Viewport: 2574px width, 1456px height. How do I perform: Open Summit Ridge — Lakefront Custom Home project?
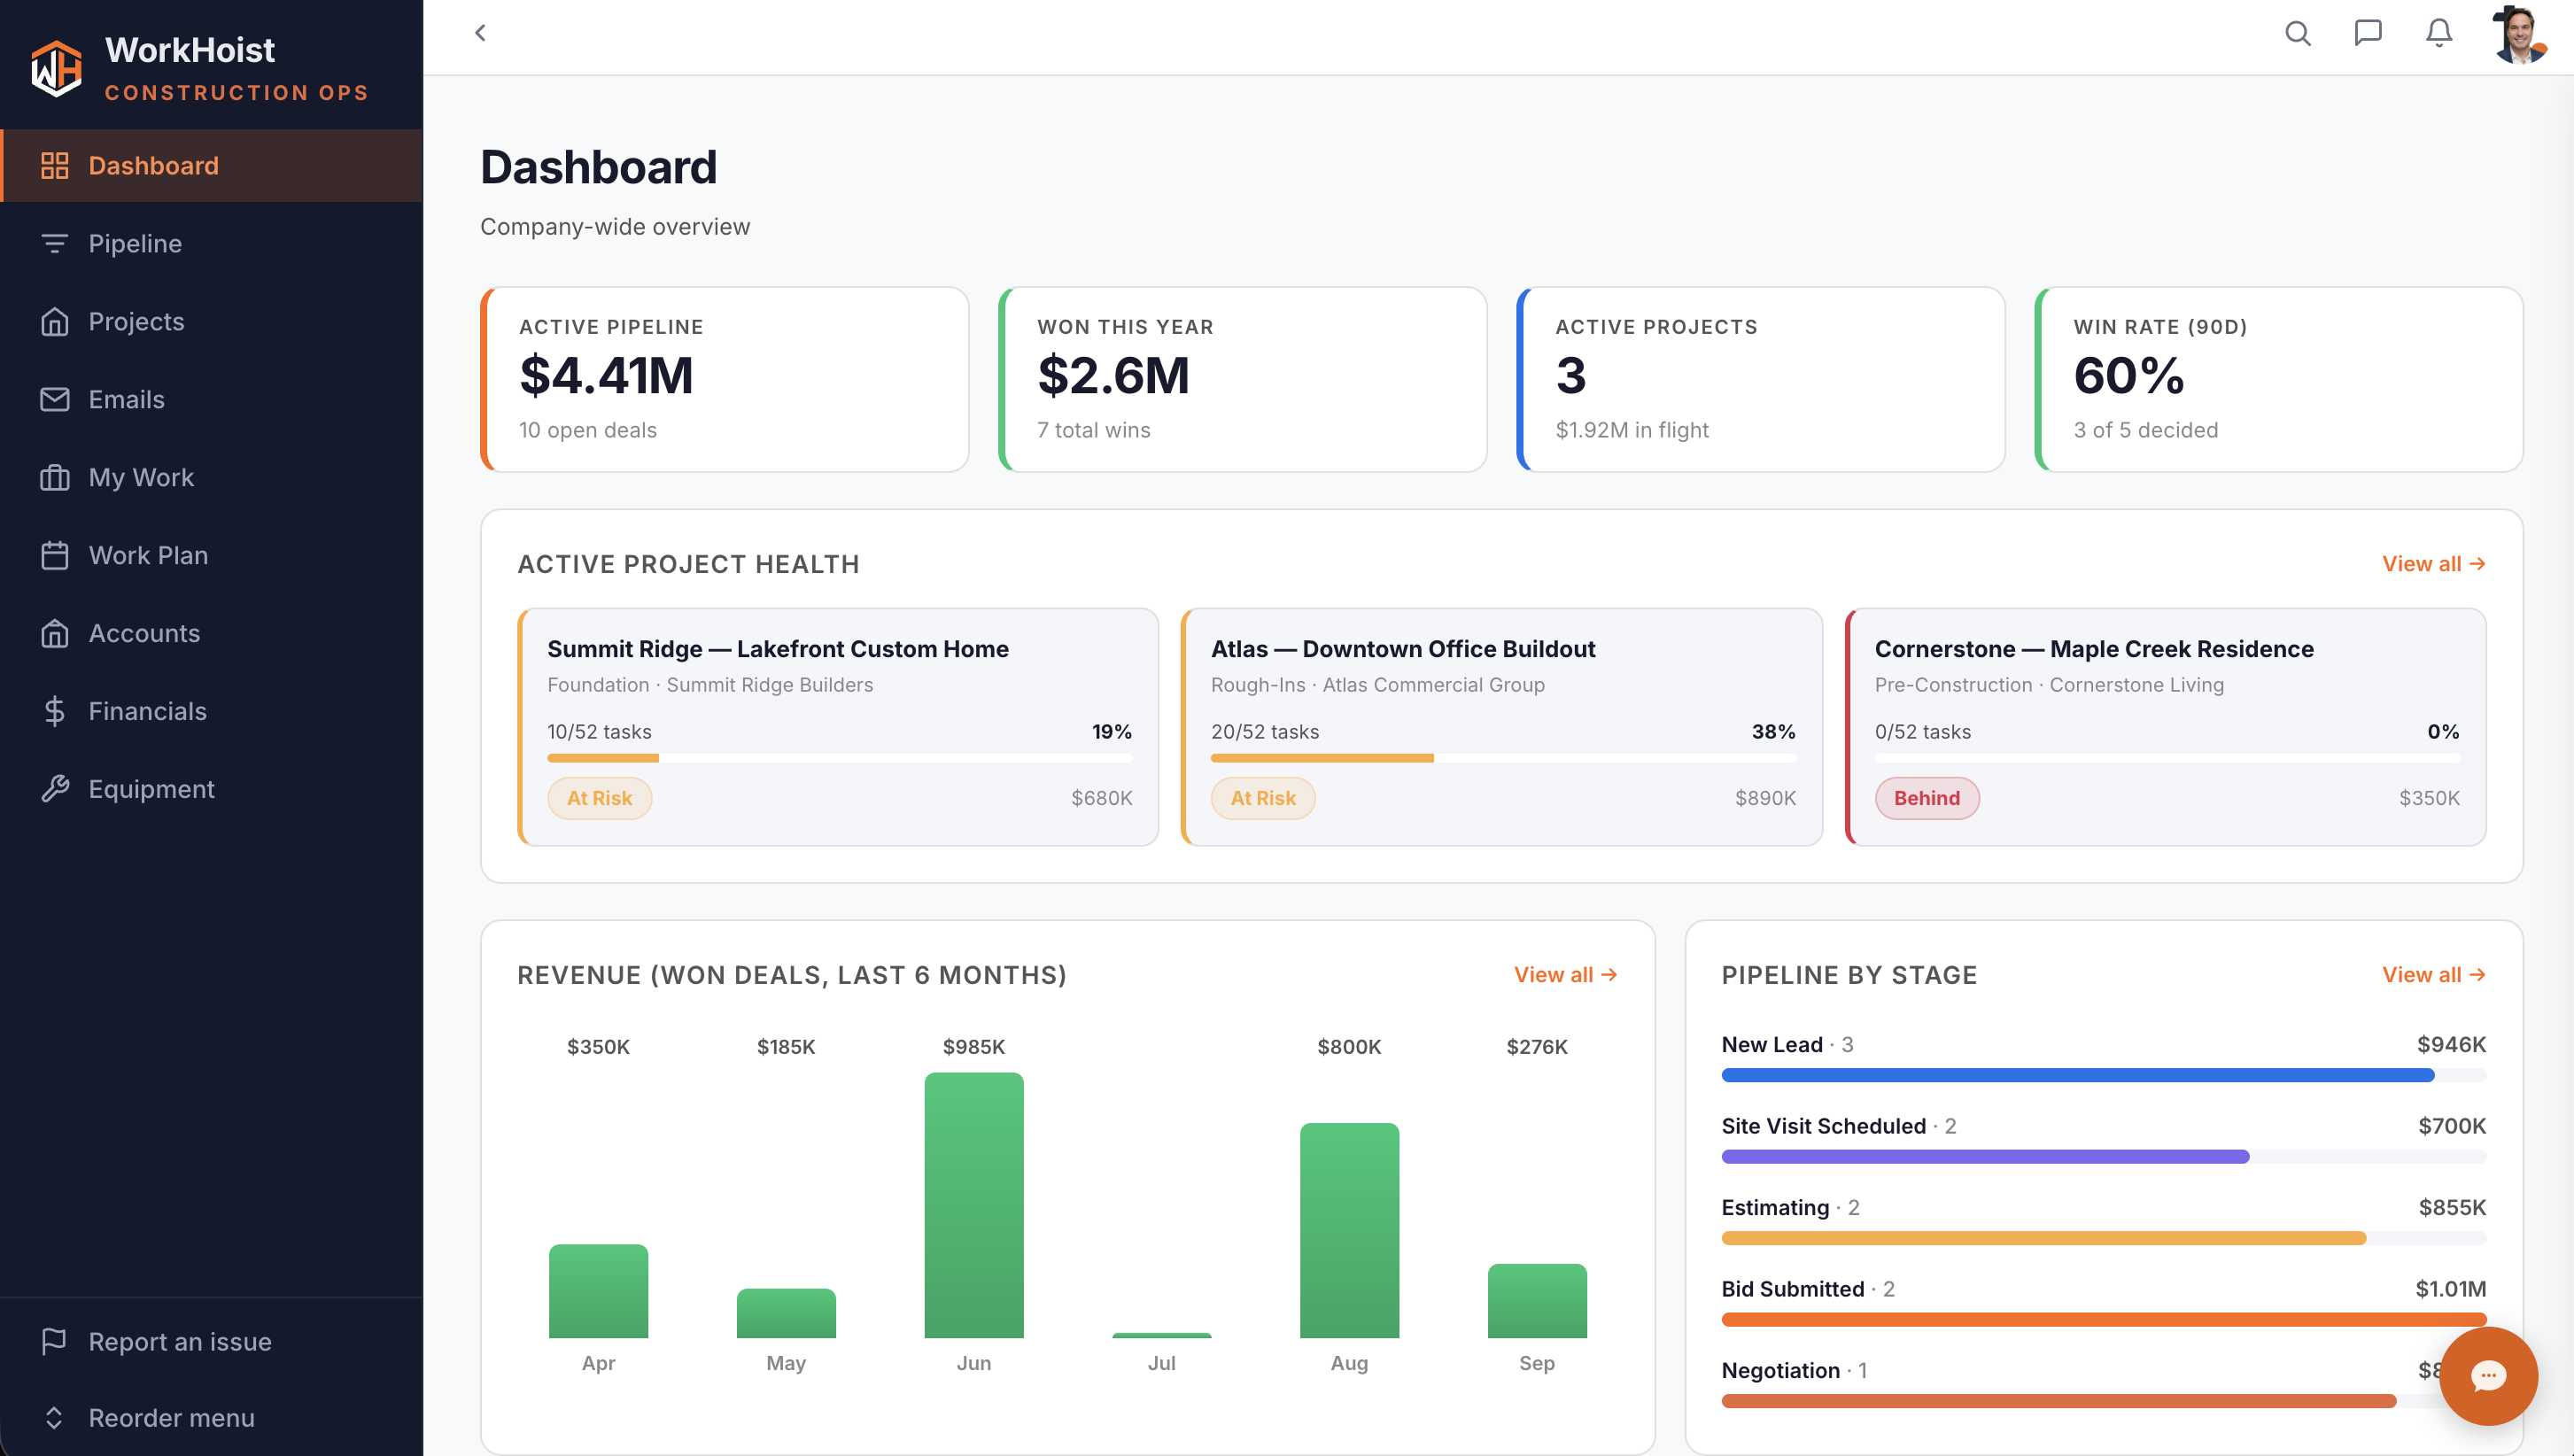[x=838, y=727]
